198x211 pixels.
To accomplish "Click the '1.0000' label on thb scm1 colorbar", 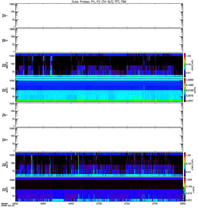I will point(190,80).
